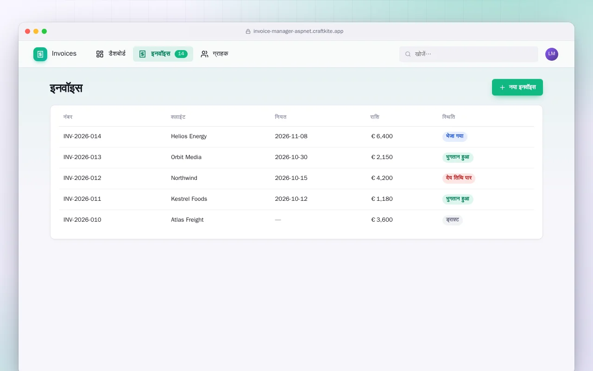The width and height of the screenshot is (593, 371).
Task: Click the इनवॉइस page heading
Action: click(66, 88)
